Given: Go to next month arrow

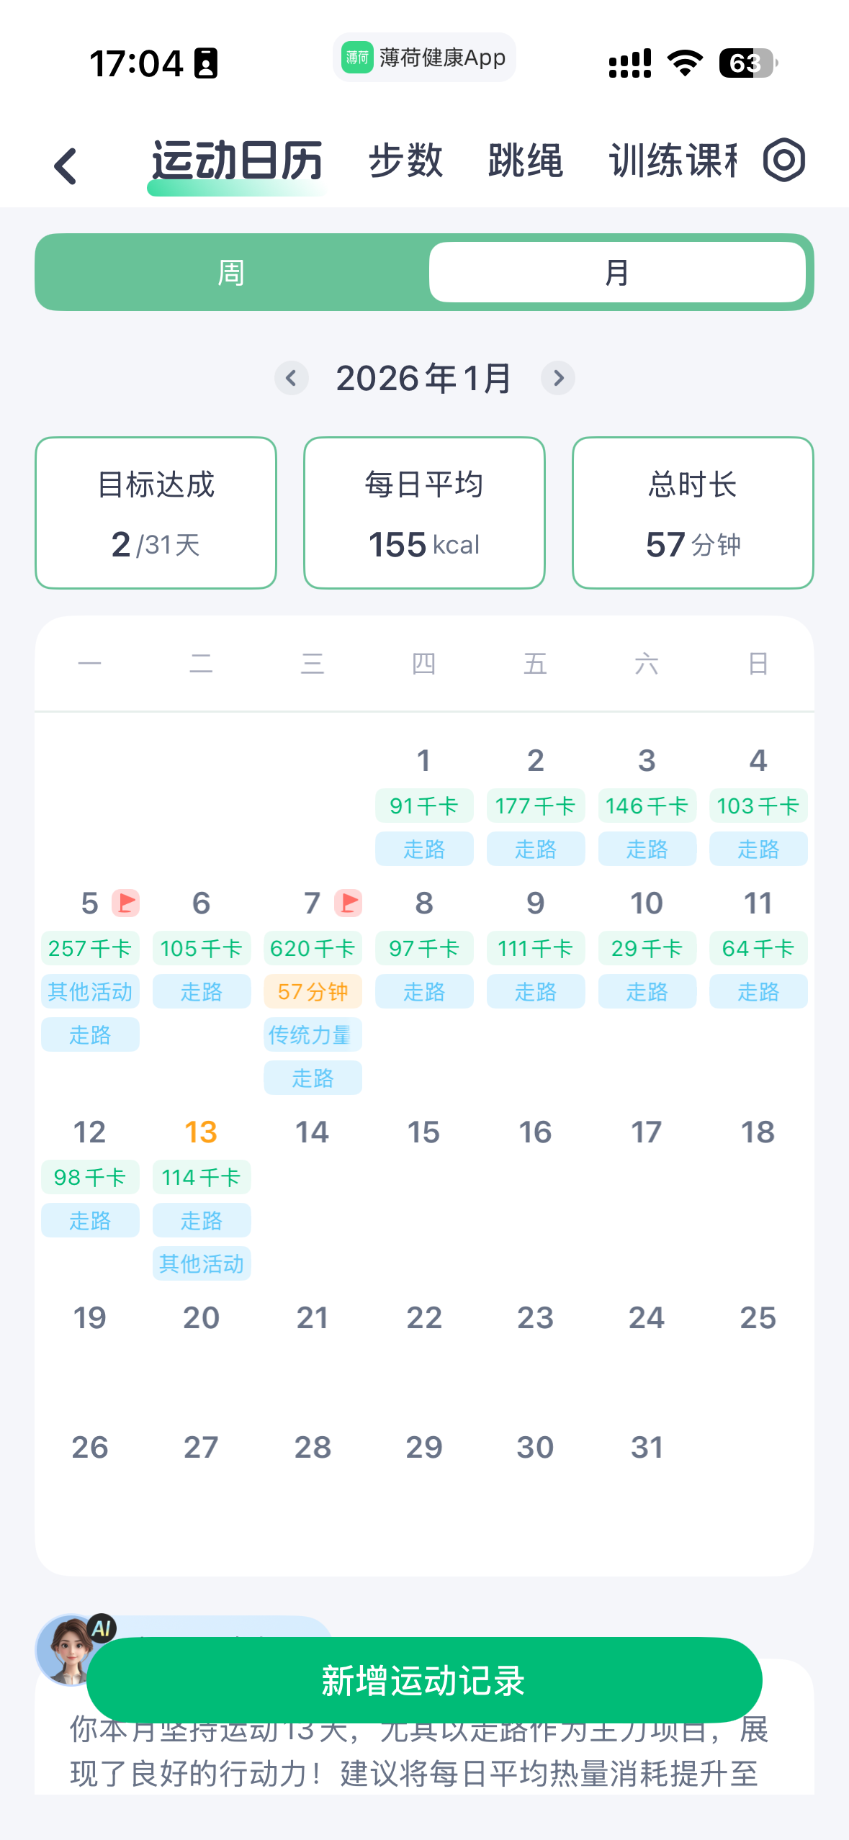Looking at the screenshot, I should (x=558, y=378).
